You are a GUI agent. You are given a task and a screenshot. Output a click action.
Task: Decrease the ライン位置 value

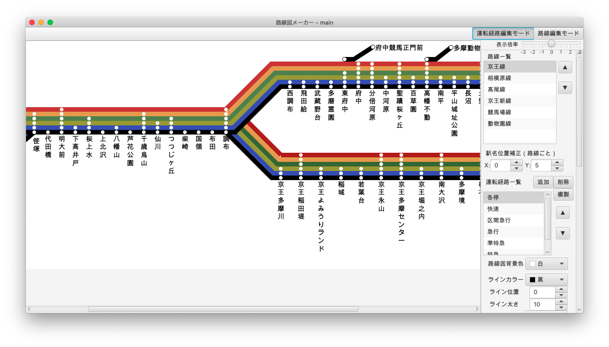[561, 295]
